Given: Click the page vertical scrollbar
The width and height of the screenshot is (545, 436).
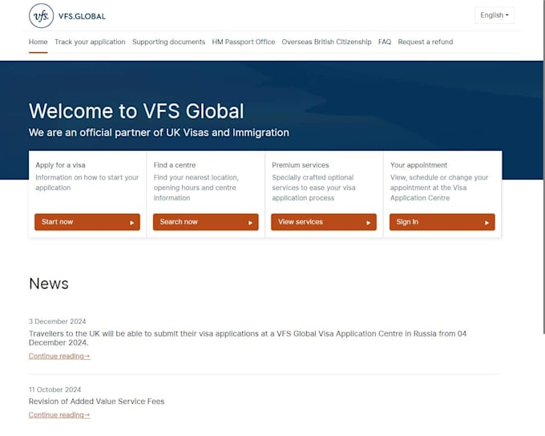Looking at the screenshot, I should (x=544, y=167).
